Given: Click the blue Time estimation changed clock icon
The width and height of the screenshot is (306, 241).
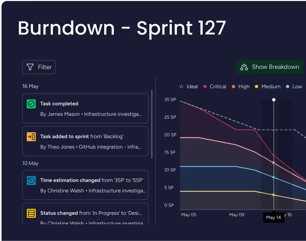Looking at the screenshot, I should tap(31, 181).
